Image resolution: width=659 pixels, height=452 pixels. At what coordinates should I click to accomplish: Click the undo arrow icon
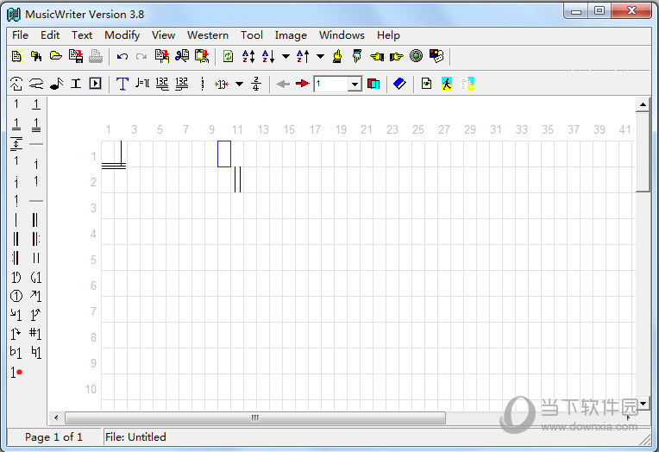tap(122, 57)
